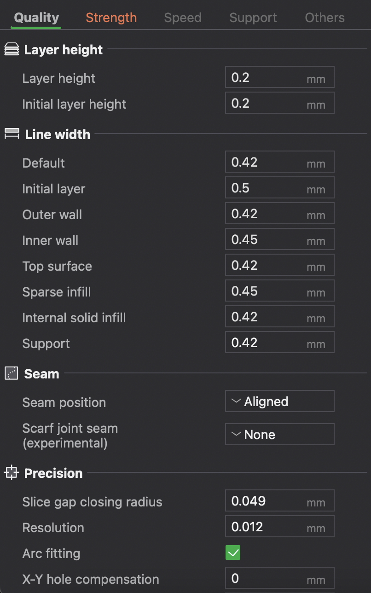
Task: Click the Slice gap closing radius field
Action: [x=267, y=501]
